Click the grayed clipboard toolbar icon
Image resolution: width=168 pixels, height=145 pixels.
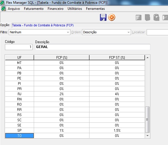(156, 17)
